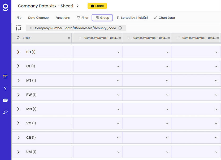The width and height of the screenshot is (221, 160).
Task: Click the help question mark icon
Action: coord(6,89)
